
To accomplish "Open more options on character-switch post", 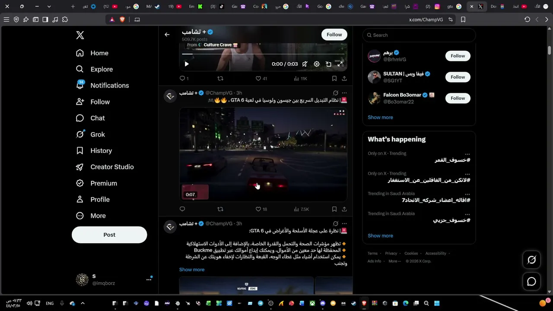I will pyautogui.click(x=344, y=93).
